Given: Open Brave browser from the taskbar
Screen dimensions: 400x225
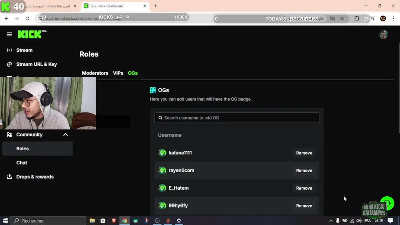Looking at the screenshot, I should tap(114, 221).
